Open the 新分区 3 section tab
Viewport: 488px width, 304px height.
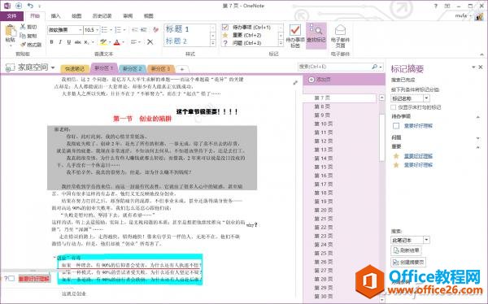click(x=160, y=68)
